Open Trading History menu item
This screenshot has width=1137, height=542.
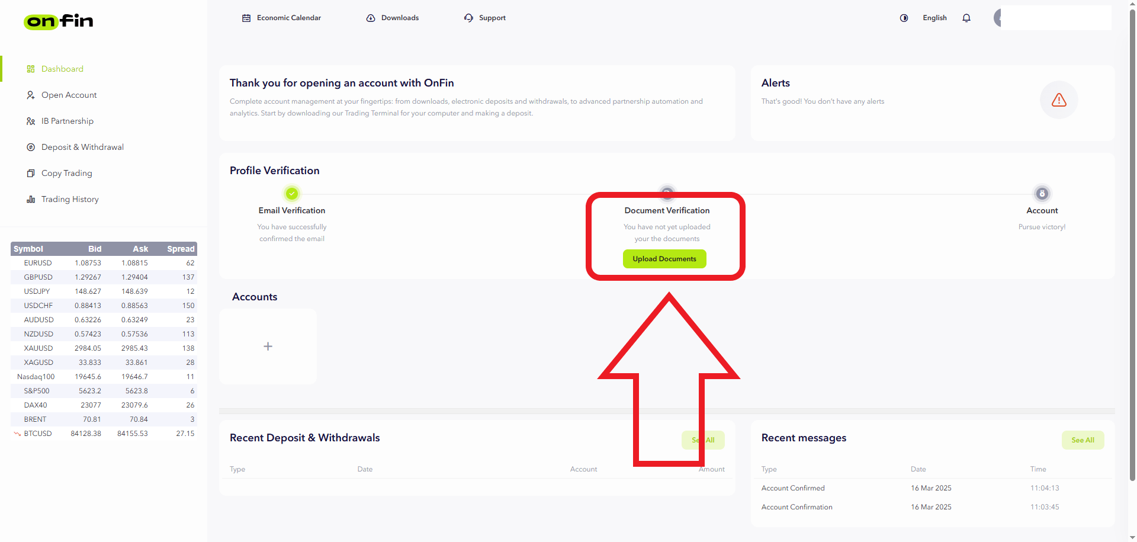pyautogui.click(x=70, y=200)
